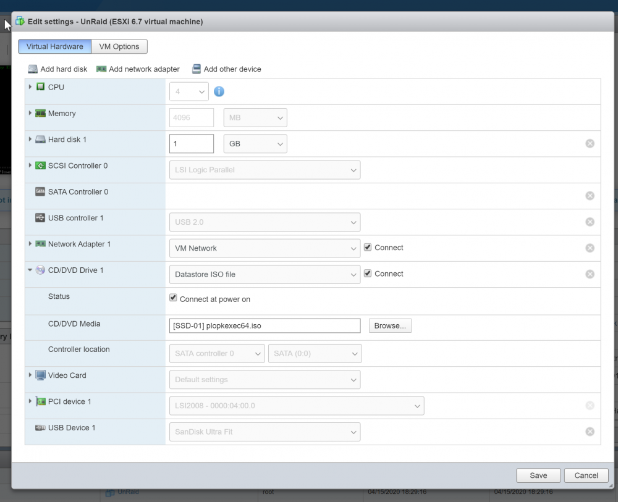Click the Add network adapter label
The height and width of the screenshot is (502, 618).
[144, 69]
